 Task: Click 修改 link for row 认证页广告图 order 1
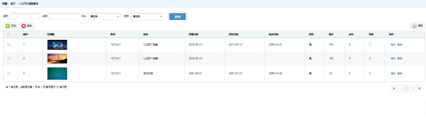[393, 45]
